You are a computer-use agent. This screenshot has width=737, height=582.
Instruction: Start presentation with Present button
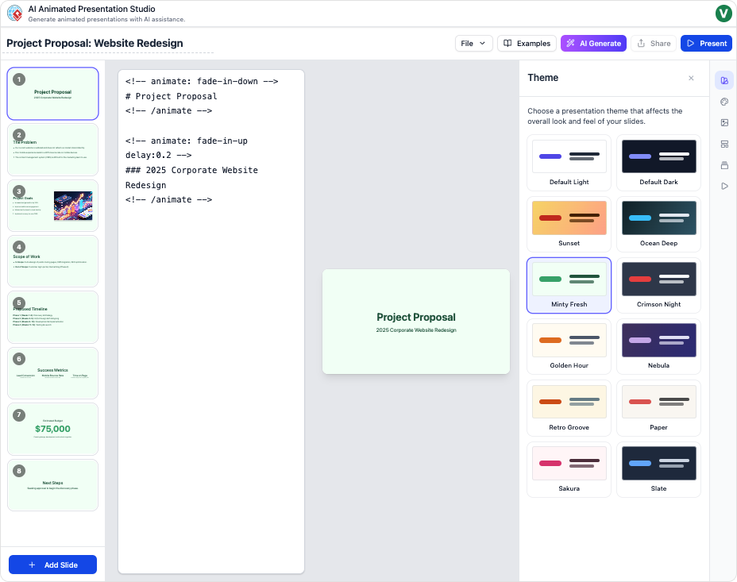pyautogui.click(x=705, y=44)
